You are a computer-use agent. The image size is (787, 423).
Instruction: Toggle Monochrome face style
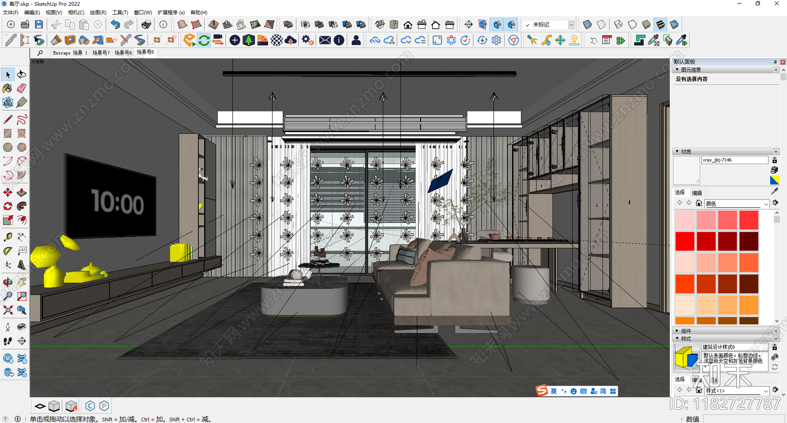coord(674,25)
